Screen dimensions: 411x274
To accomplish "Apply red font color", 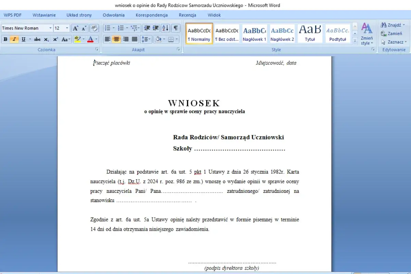I will [90, 39].
